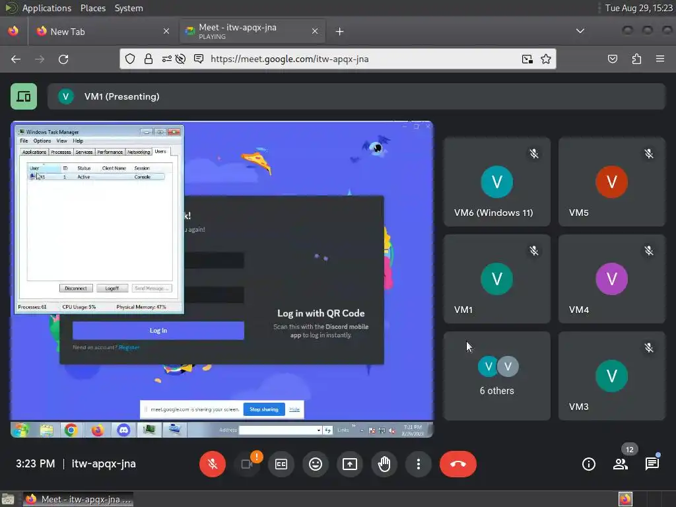Bookmark this page with the star
Screen dimensions: 676x507
click(546, 59)
